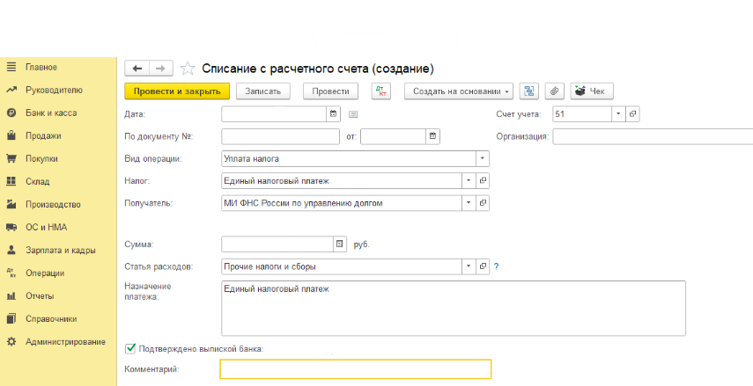Click the "Провести и закрыть" button

pos(177,91)
